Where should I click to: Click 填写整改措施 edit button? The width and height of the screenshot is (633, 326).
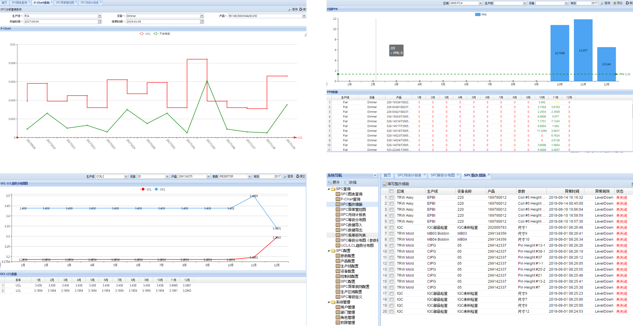(396, 184)
